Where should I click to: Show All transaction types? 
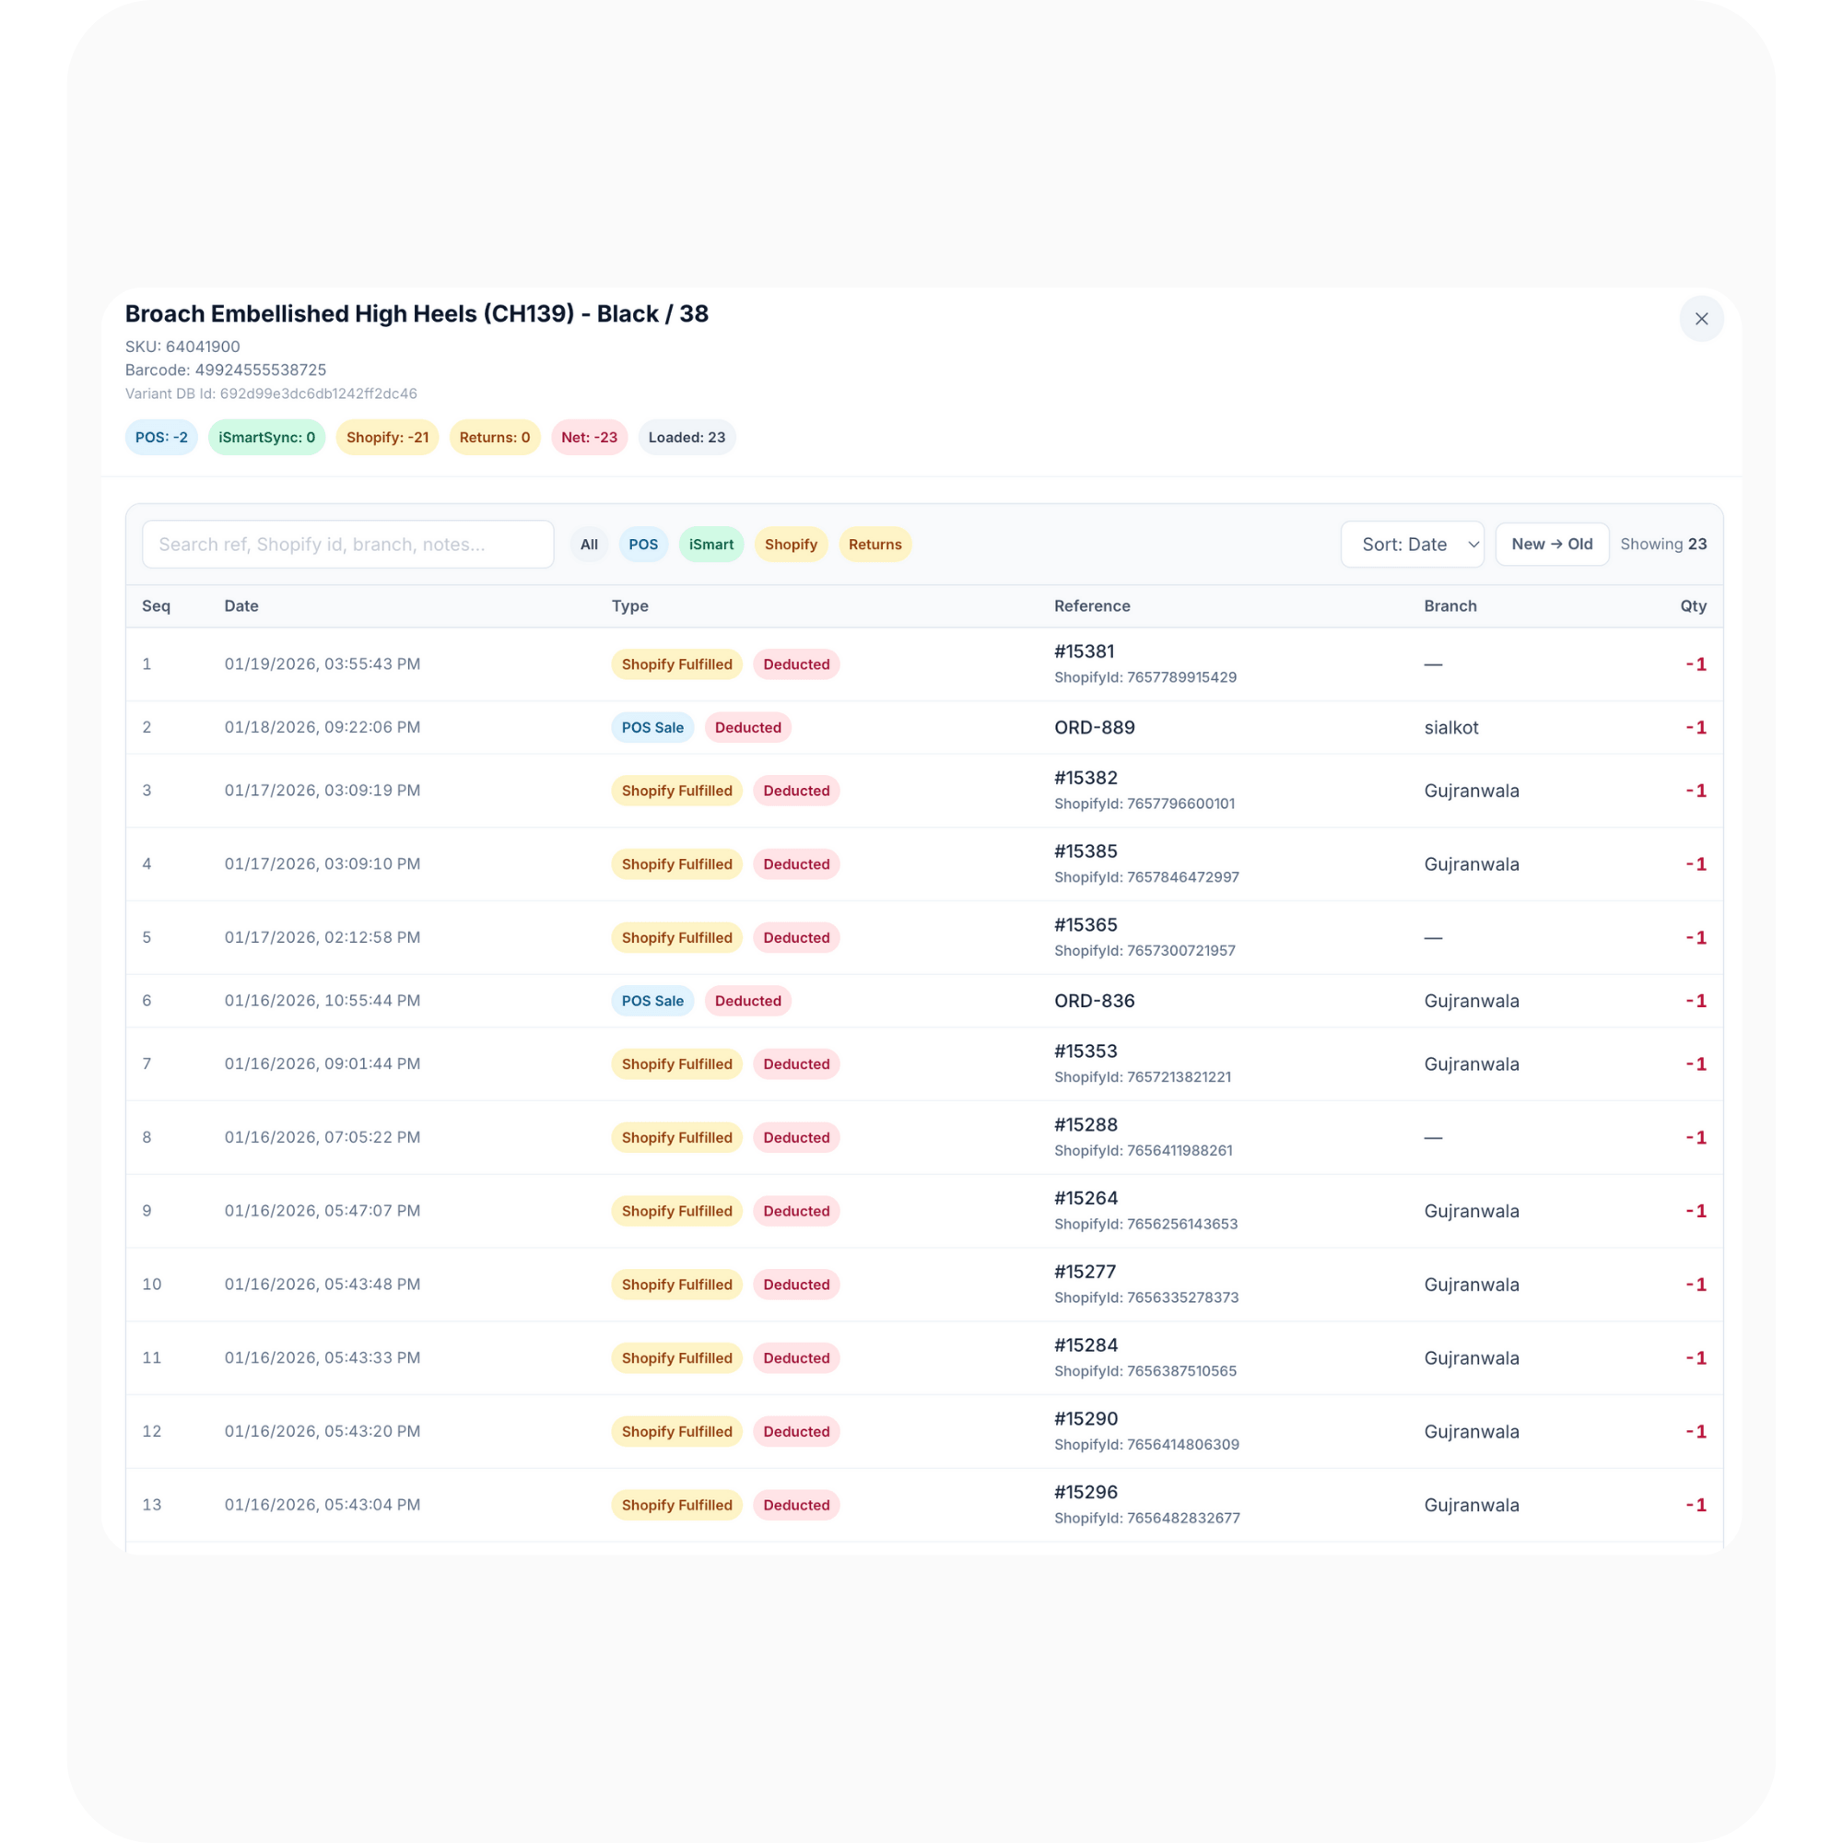click(x=589, y=544)
